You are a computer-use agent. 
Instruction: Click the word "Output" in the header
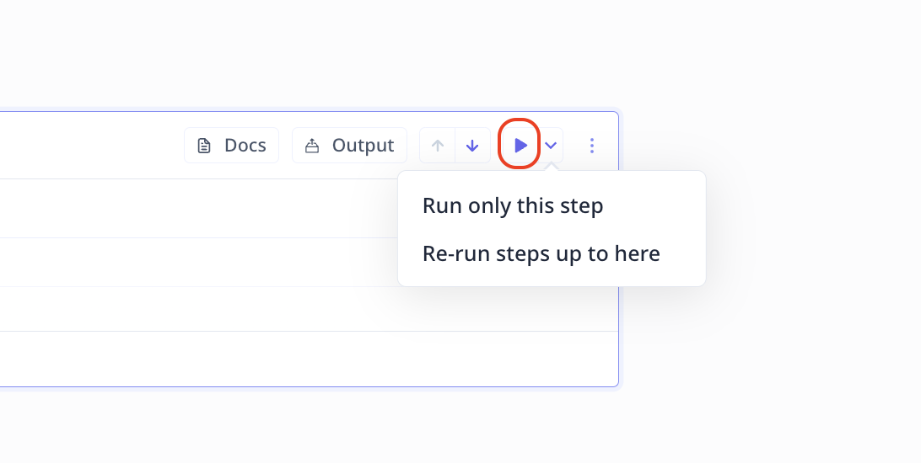(363, 146)
